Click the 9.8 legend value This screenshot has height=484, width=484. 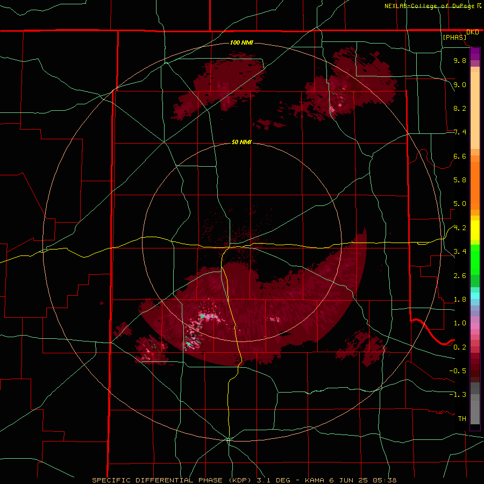click(x=460, y=60)
